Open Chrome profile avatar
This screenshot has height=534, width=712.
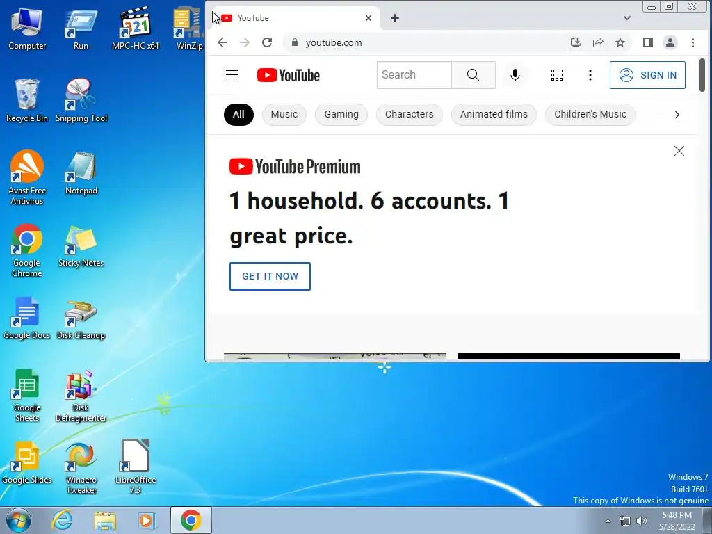pyautogui.click(x=670, y=42)
